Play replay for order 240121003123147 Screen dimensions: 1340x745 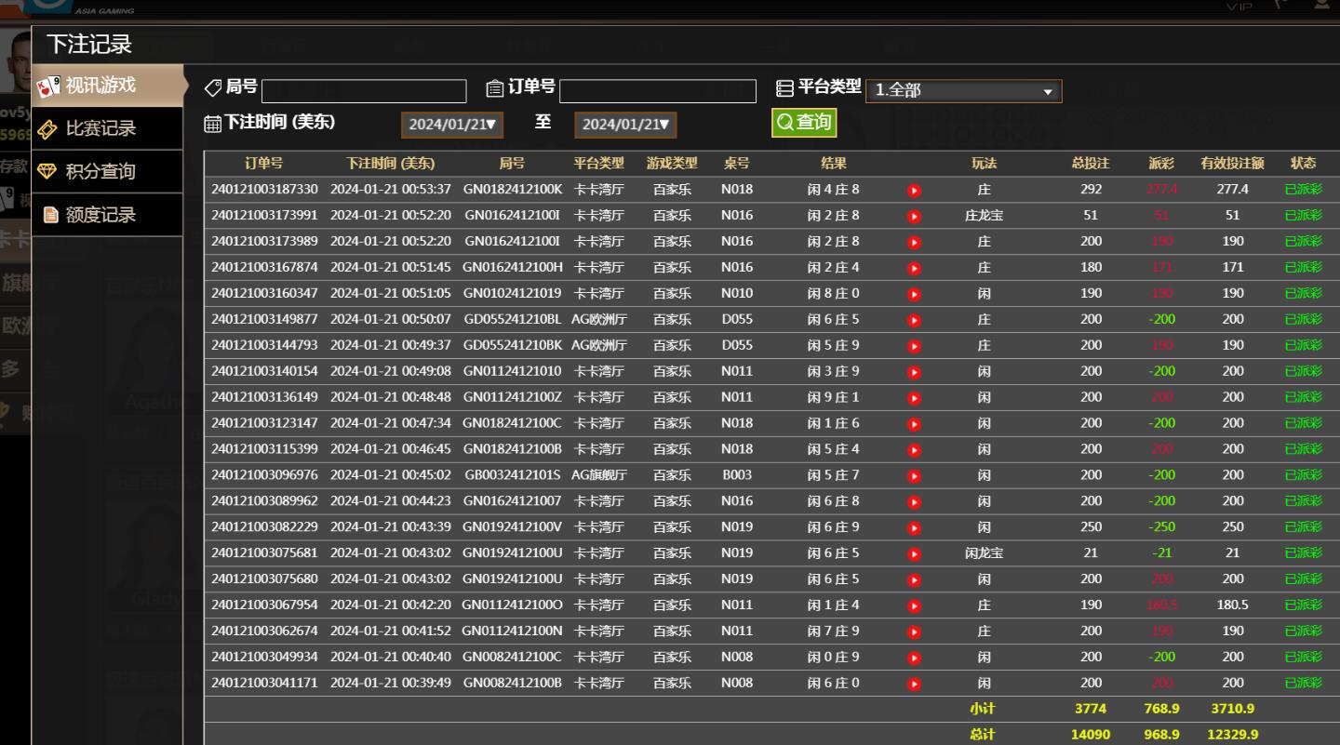(914, 424)
